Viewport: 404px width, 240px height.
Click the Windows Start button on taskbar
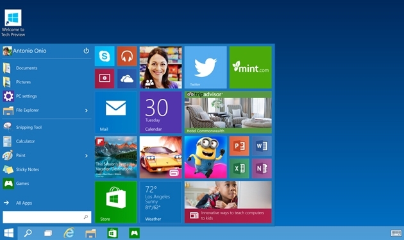8,234
